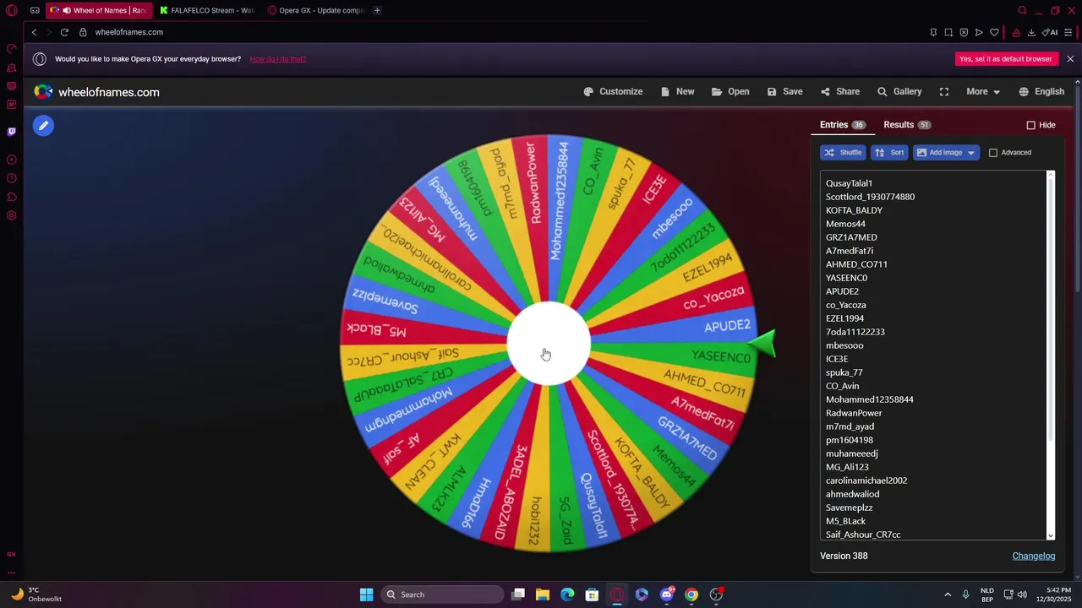Click the wheelofnames.com logo
The image size is (1082, 608).
point(97,92)
